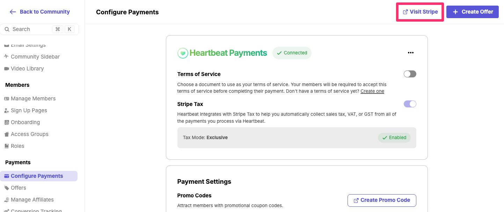Click the Community Sidebar pulse icon

coord(7,56)
